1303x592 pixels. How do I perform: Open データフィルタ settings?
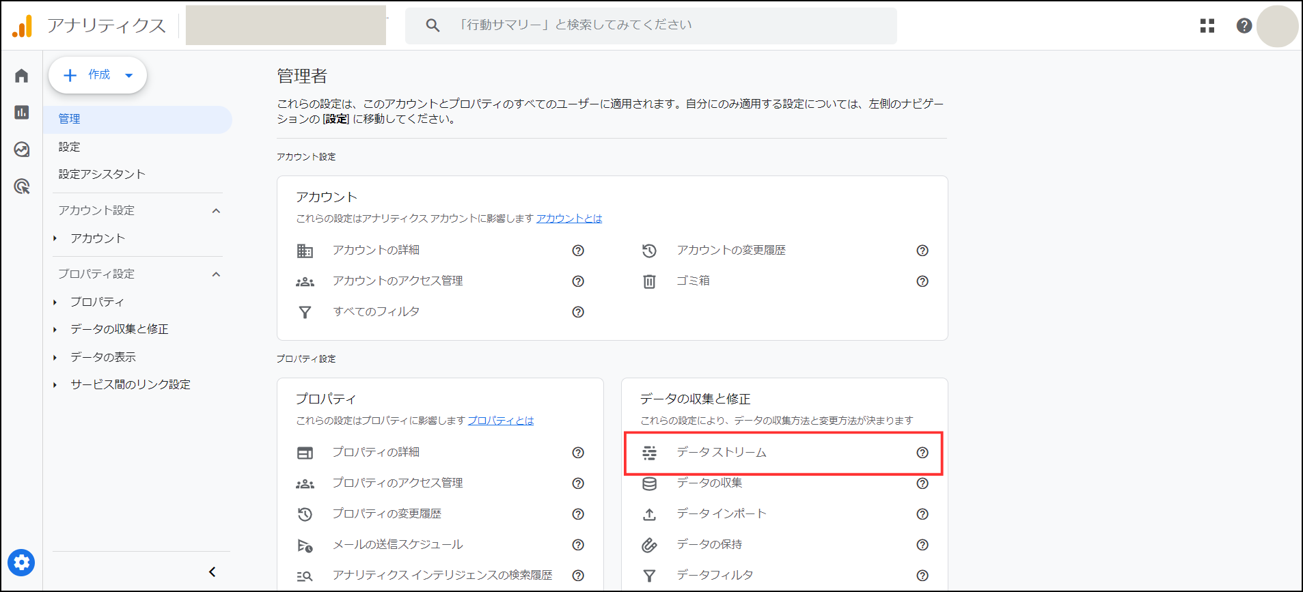coord(715,576)
